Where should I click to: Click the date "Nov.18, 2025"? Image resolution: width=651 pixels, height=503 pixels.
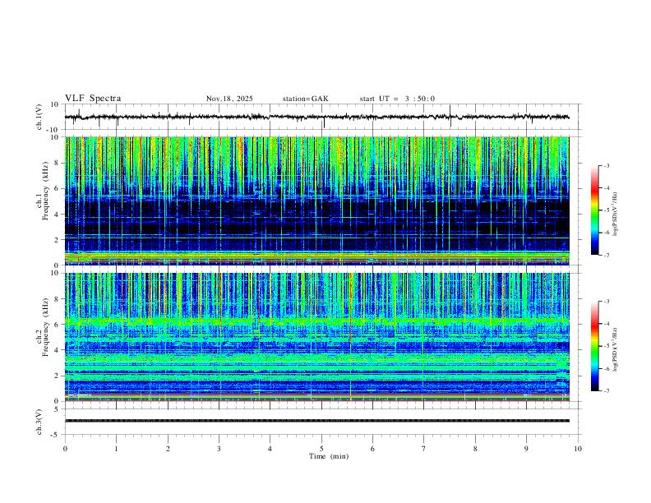pyautogui.click(x=229, y=99)
